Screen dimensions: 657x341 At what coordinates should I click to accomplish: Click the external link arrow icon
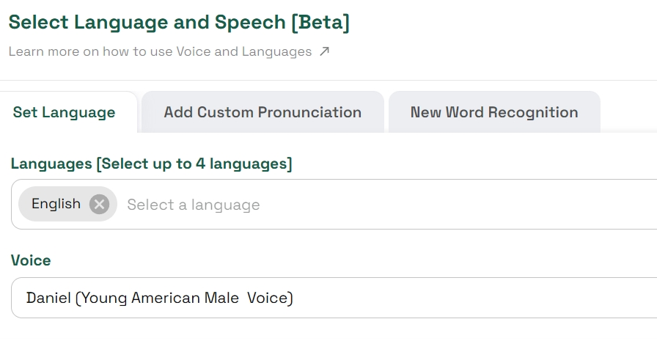(x=324, y=52)
